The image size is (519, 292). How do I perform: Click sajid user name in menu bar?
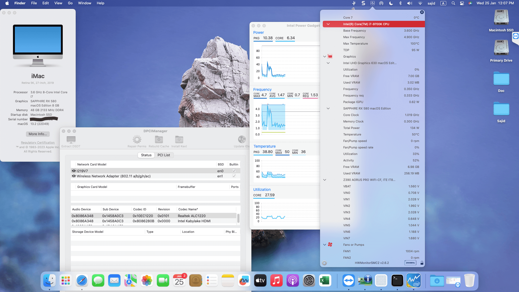431,3
